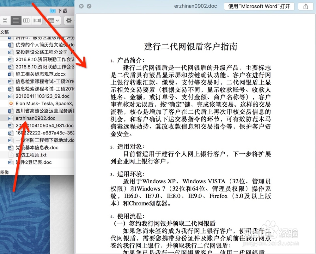
Task: Select file ending 0104105054_931.doc
Action: point(37,126)
